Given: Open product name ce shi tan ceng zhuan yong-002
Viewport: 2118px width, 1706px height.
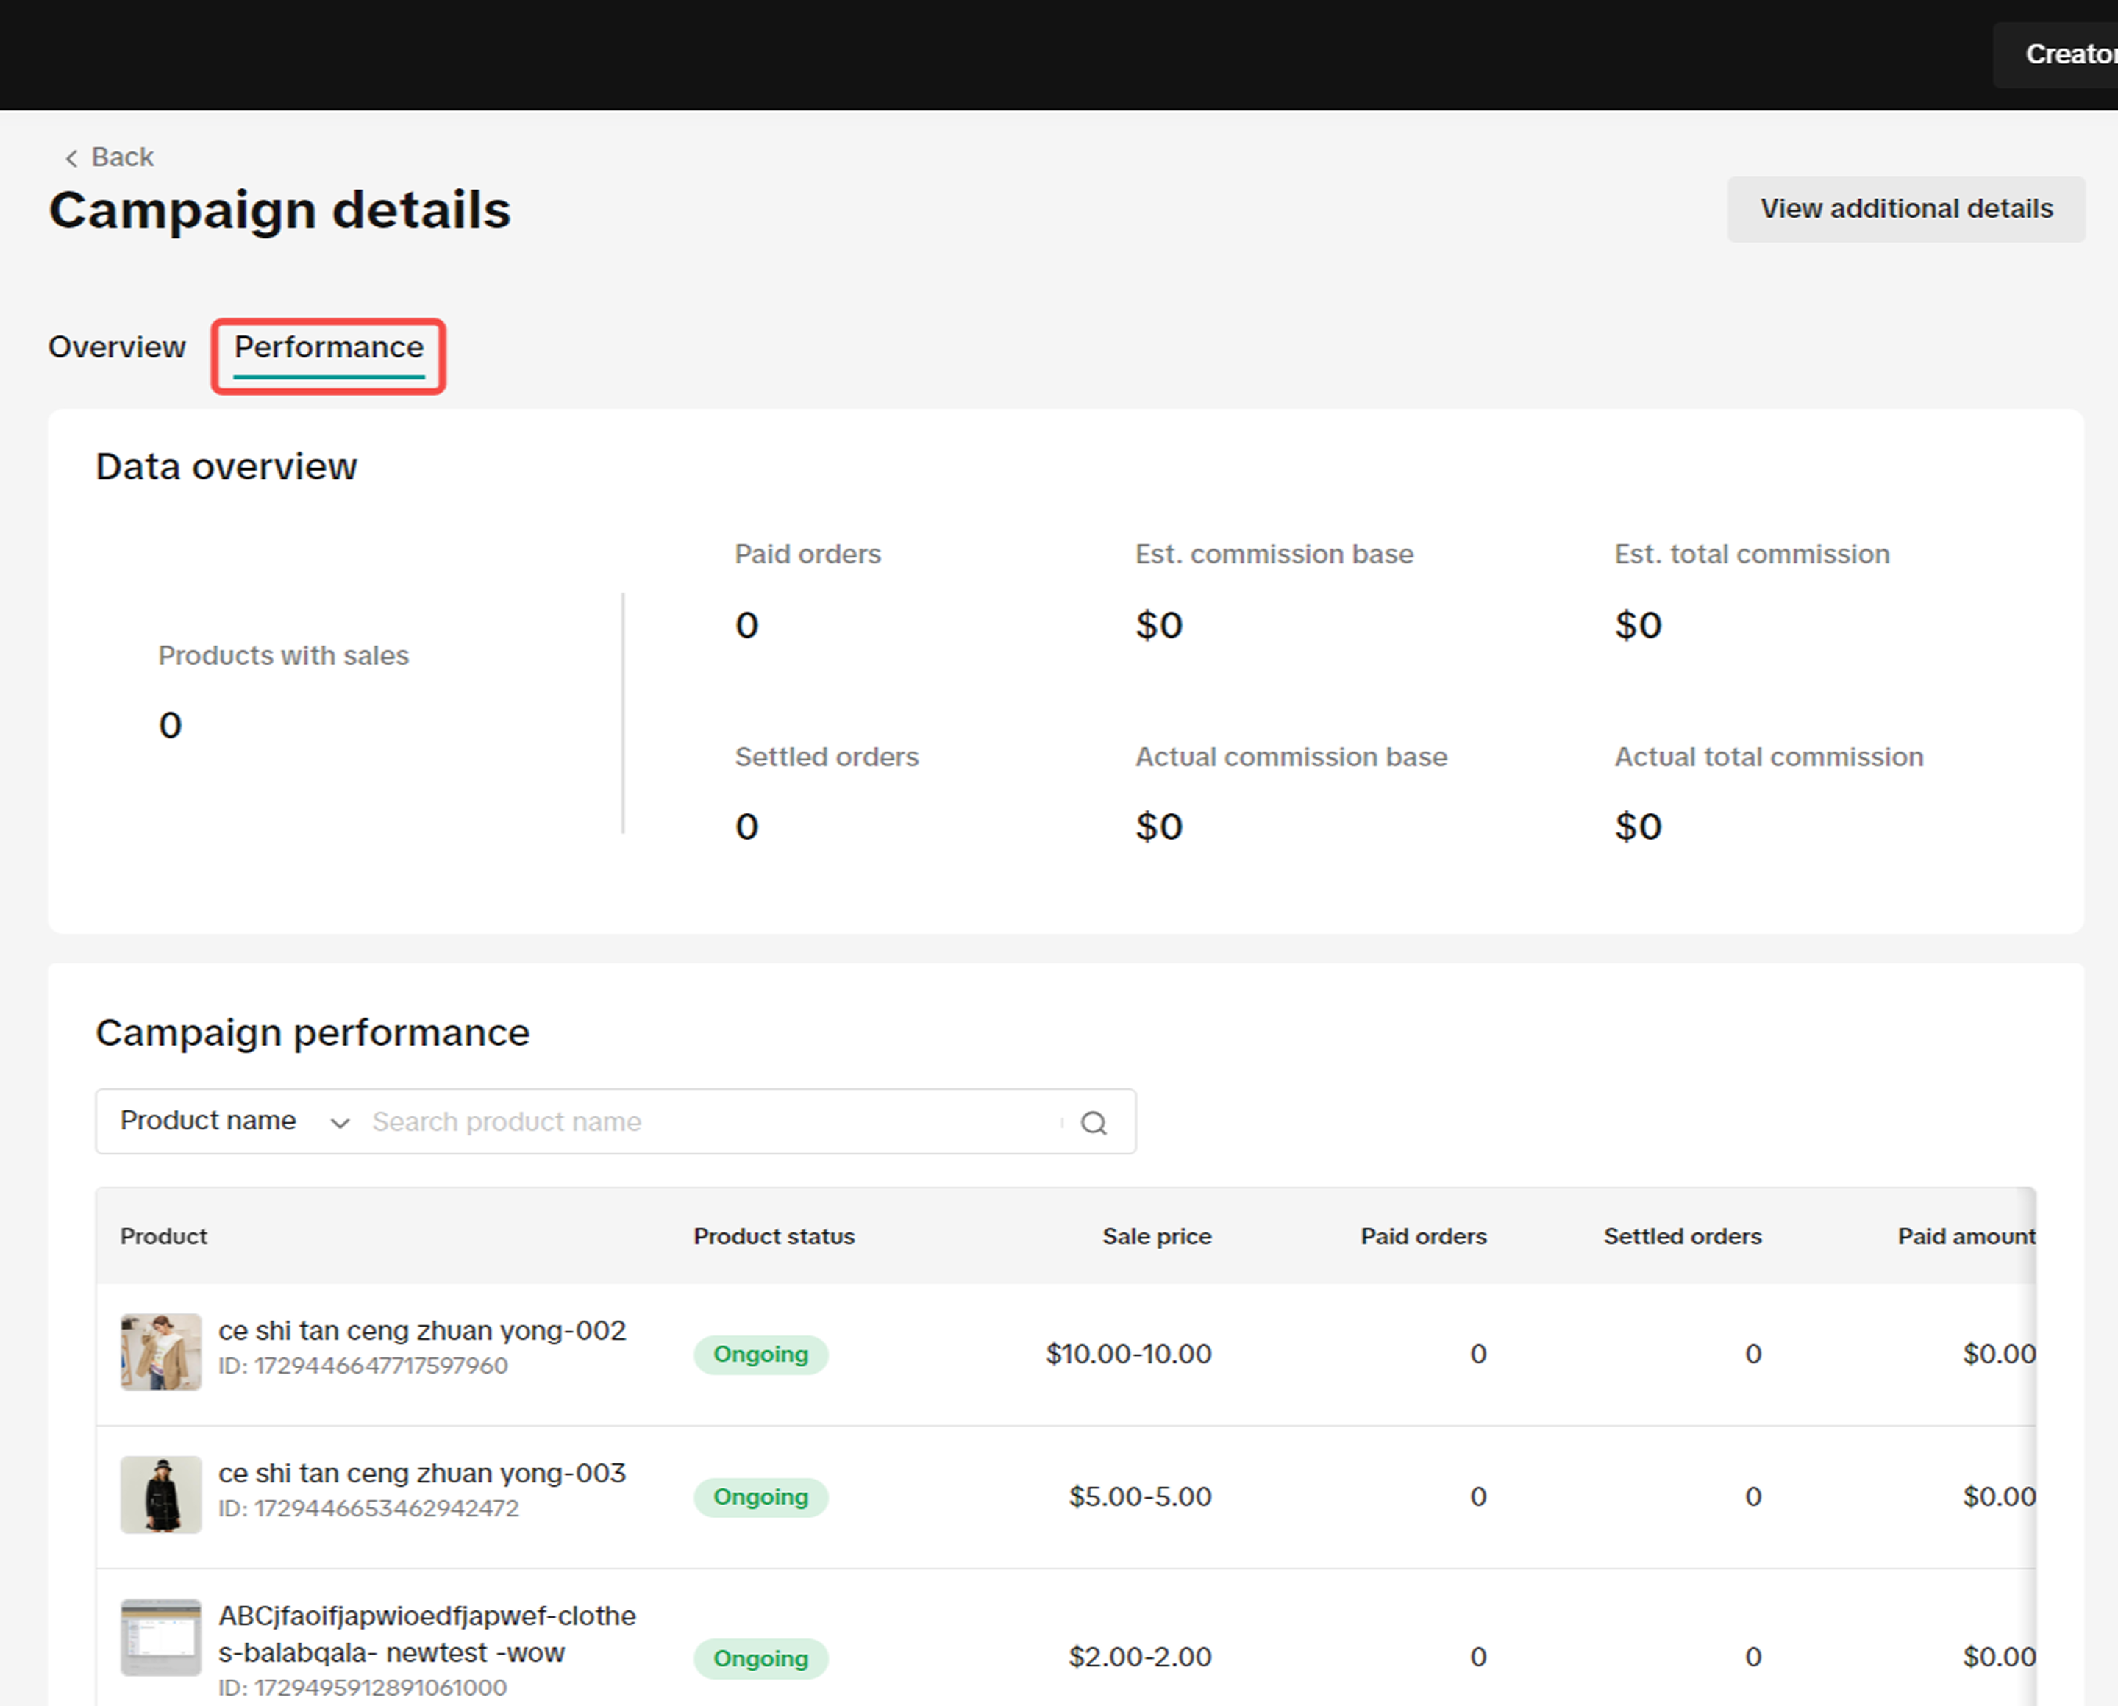Looking at the screenshot, I should tap(421, 1330).
